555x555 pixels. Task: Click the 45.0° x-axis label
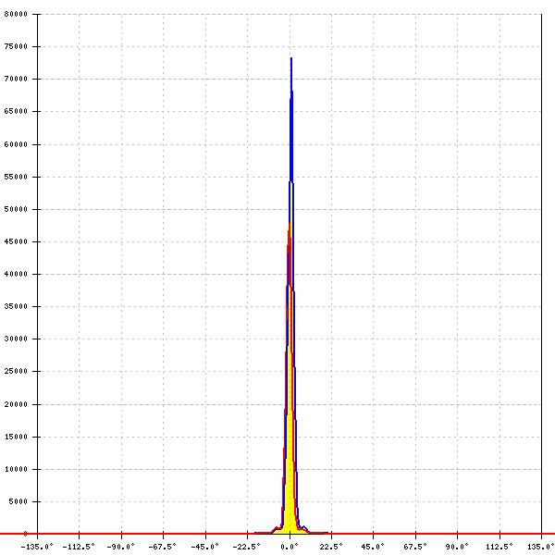pos(373,547)
